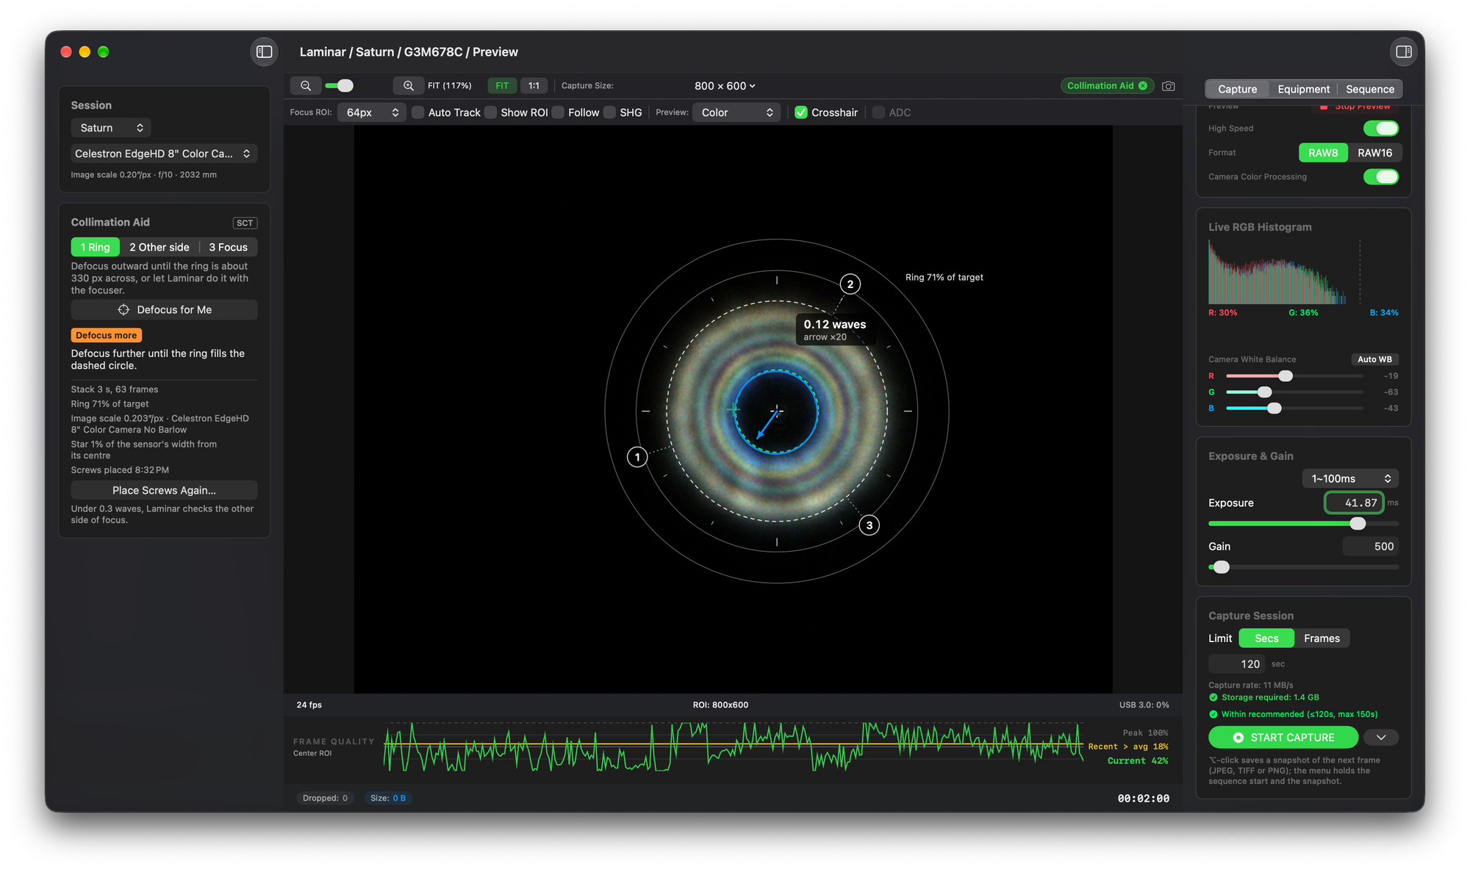Select RAW16 format
Viewport: 1470px width, 872px height.
coord(1374,153)
